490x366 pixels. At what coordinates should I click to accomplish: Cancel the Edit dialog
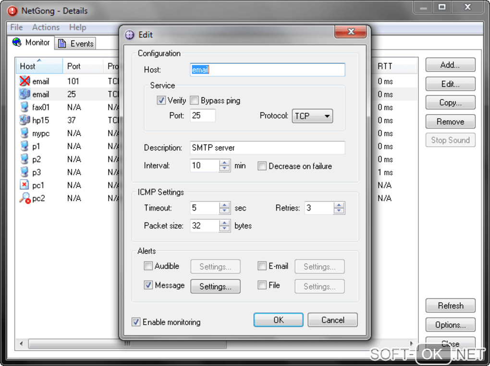point(332,320)
